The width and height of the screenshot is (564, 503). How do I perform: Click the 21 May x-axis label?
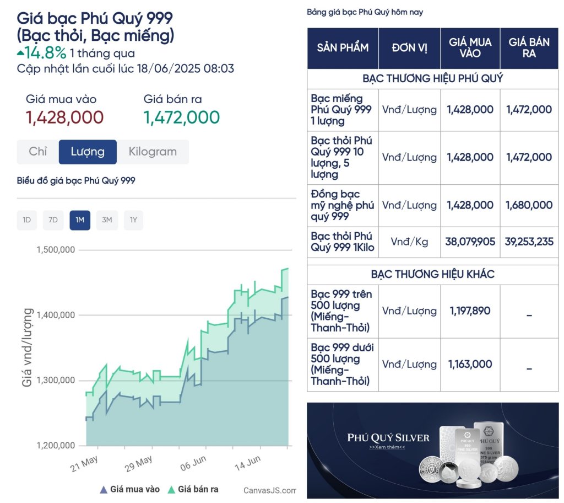coord(84,464)
